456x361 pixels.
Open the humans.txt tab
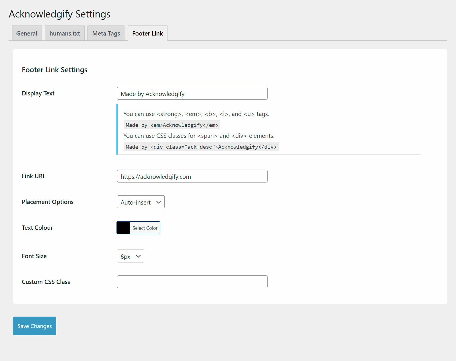tap(65, 33)
